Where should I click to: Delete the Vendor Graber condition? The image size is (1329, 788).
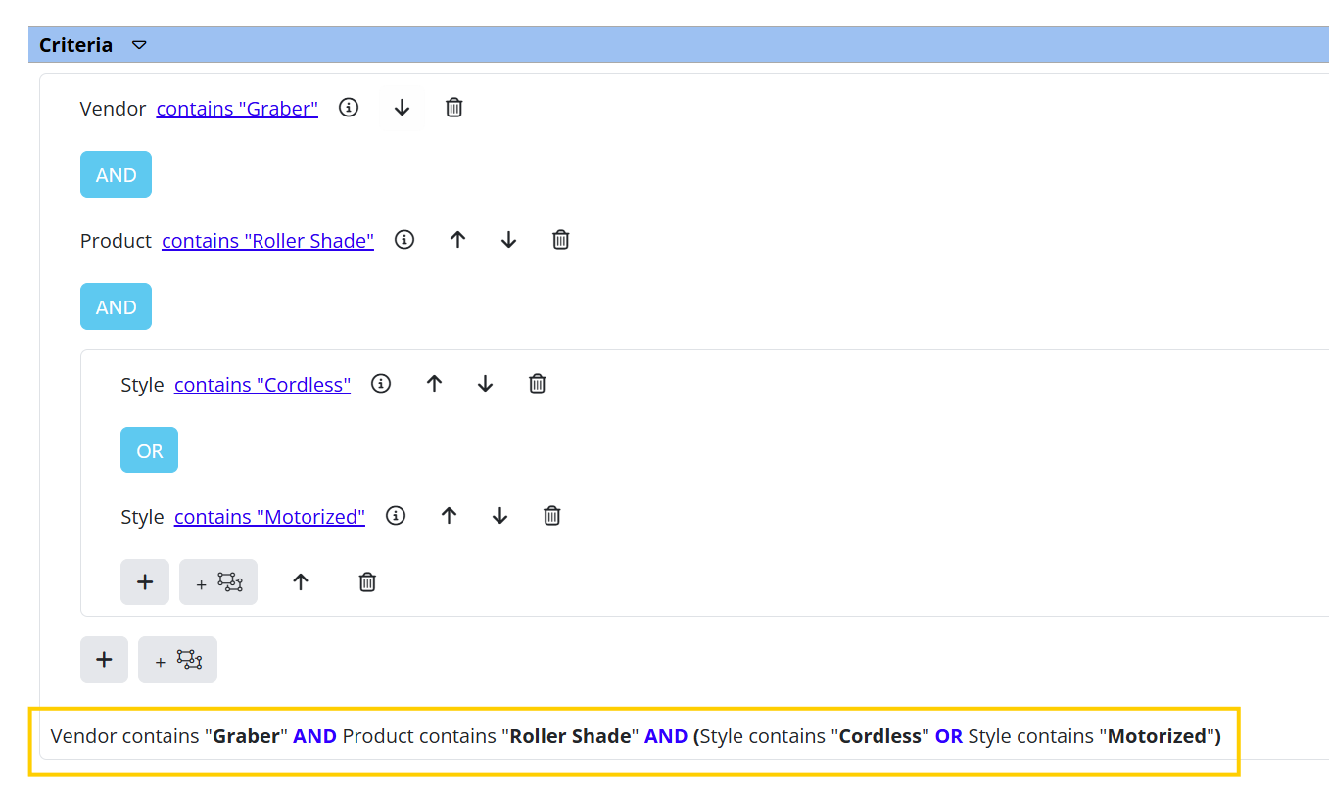click(x=453, y=108)
